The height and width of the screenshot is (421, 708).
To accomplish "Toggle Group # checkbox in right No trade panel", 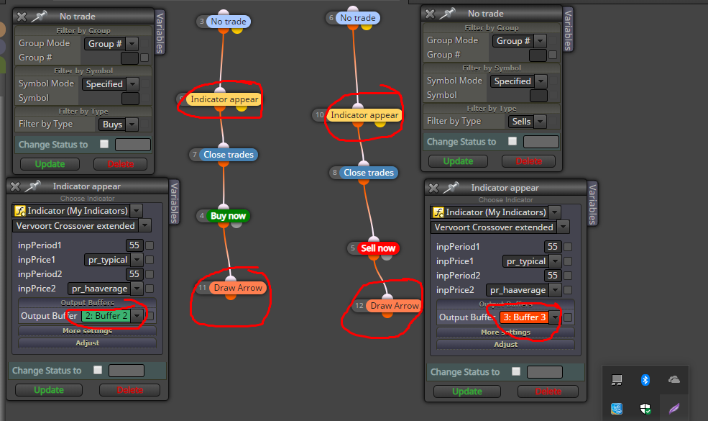I will [x=553, y=55].
